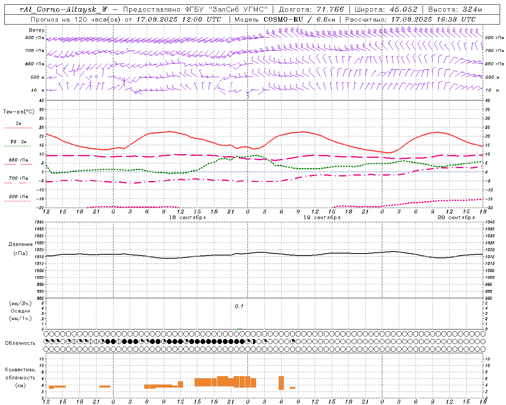The image size is (506, 405).
Task: Click the Тем-ра(°C) temperature axis label
Action: (19, 112)
